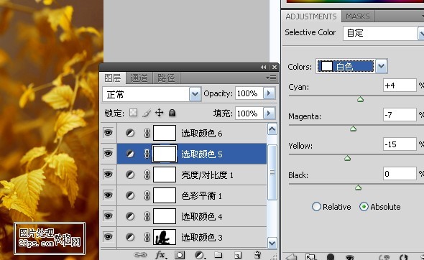
Task: Switch to the 路径 tab
Action: pyautogui.click(x=166, y=78)
